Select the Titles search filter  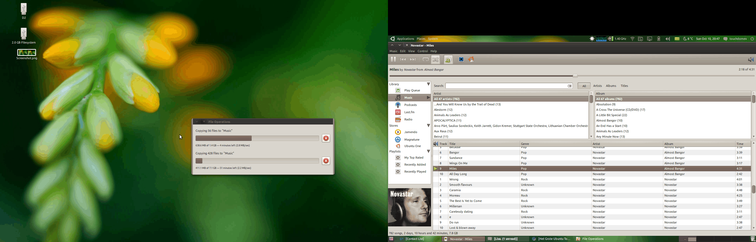(624, 86)
